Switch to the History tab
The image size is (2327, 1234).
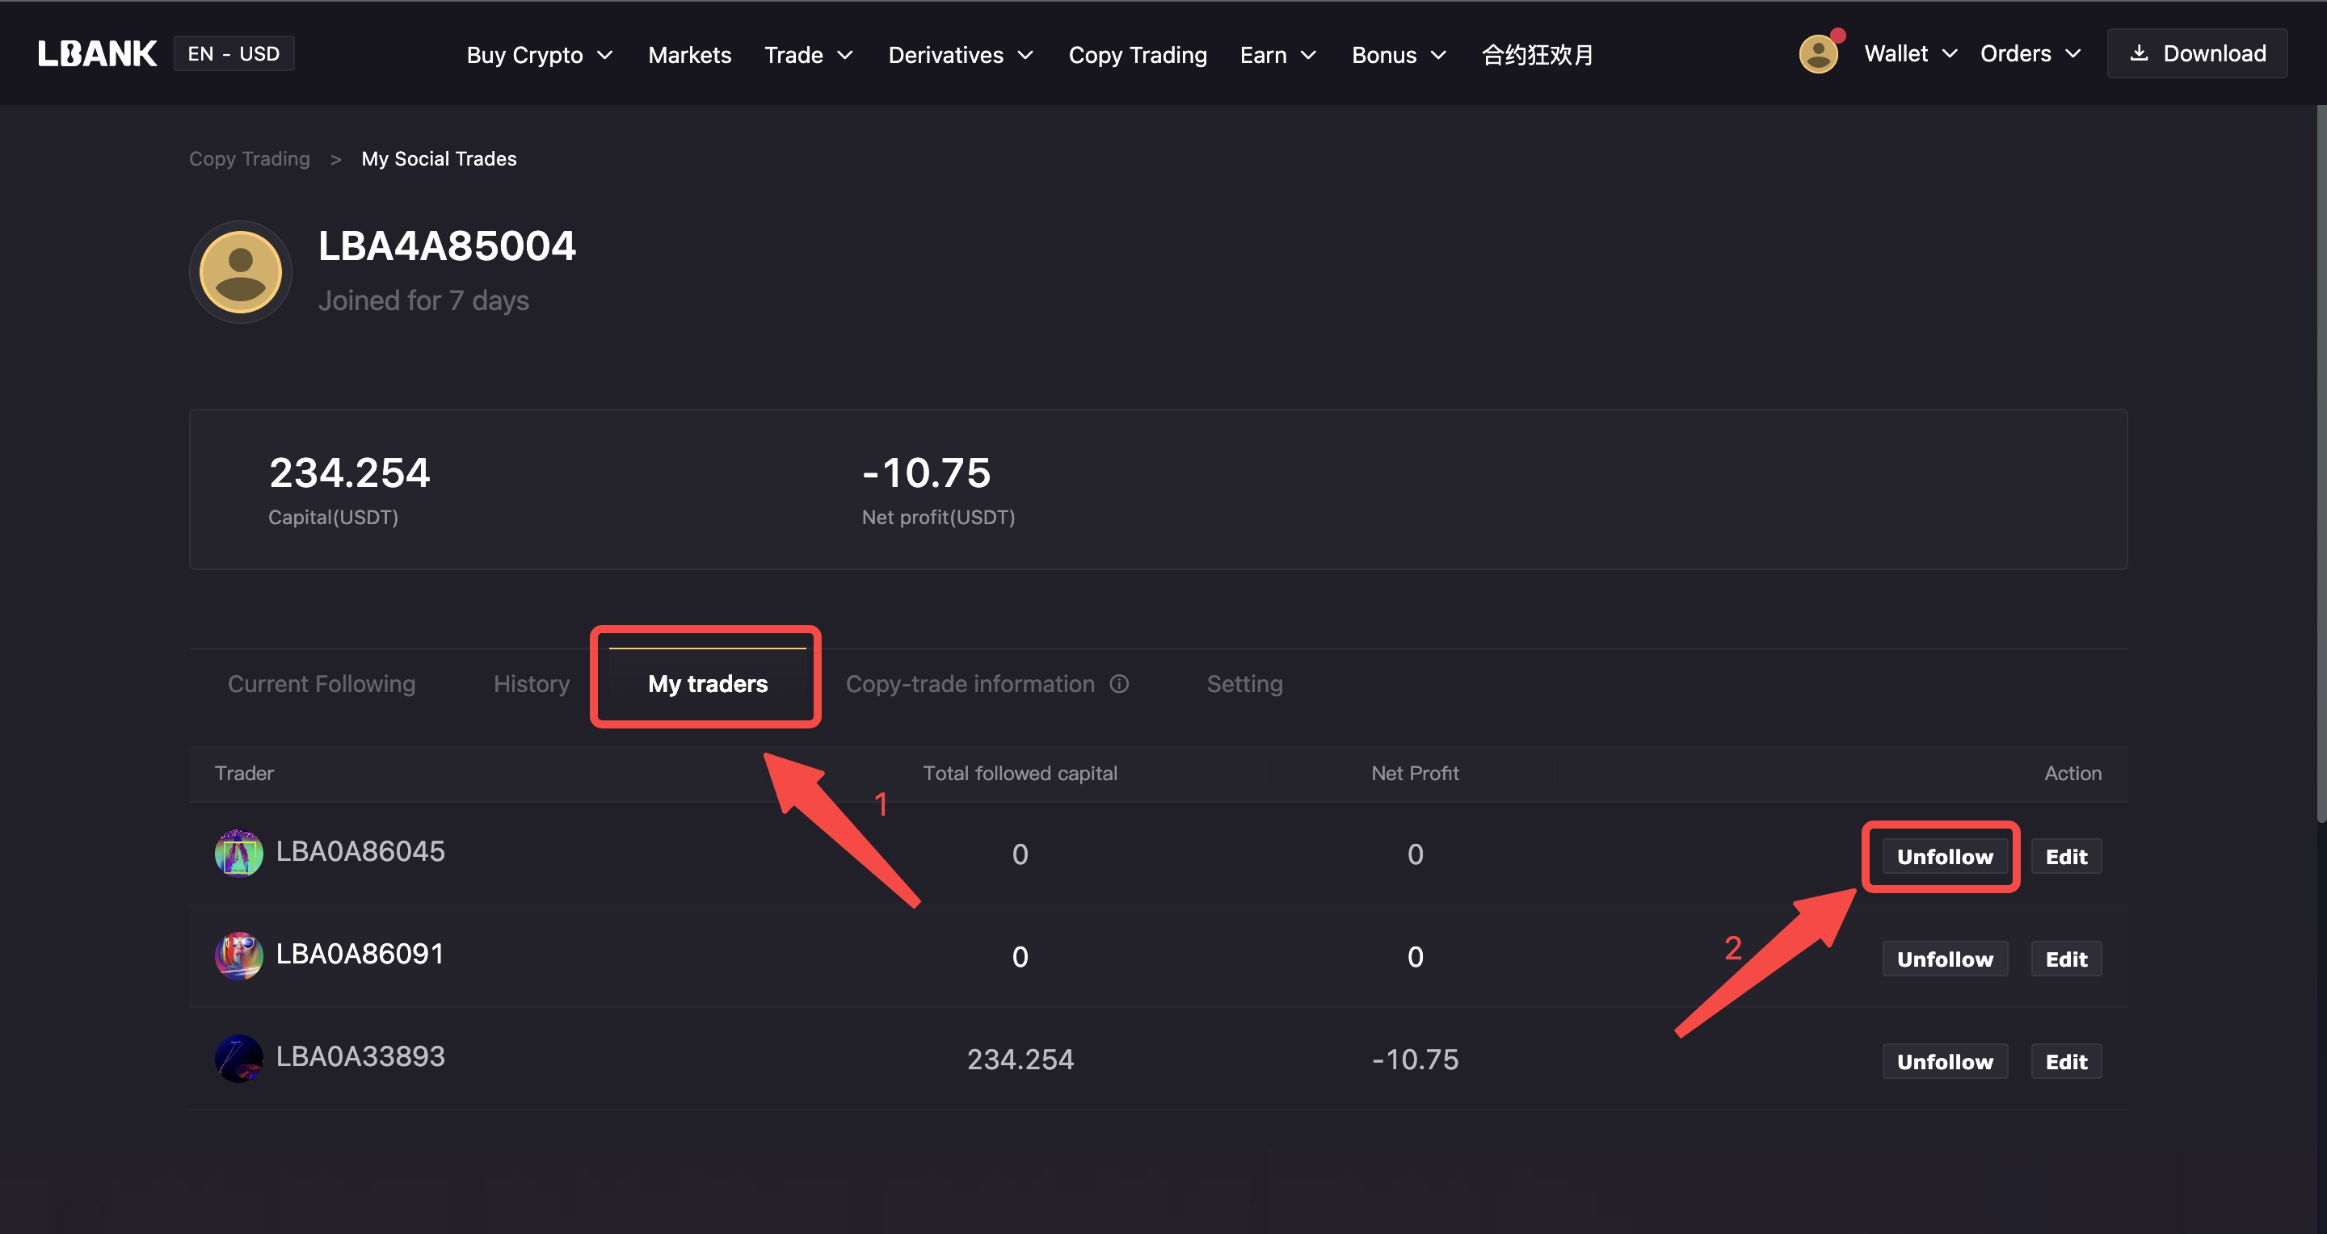tap(531, 683)
